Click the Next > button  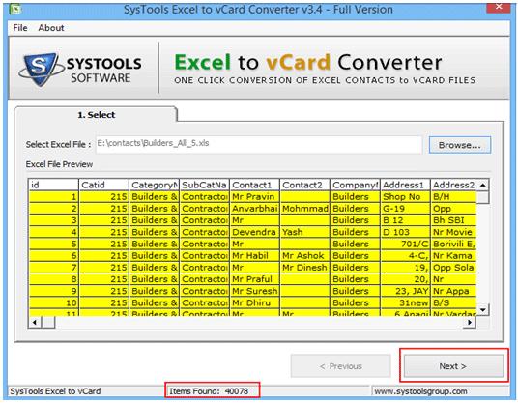(454, 366)
